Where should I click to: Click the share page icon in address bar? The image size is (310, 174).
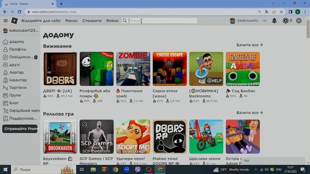[274, 12]
